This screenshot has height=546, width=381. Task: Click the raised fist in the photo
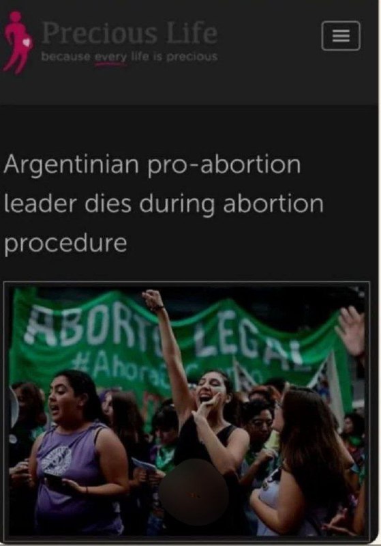152,298
